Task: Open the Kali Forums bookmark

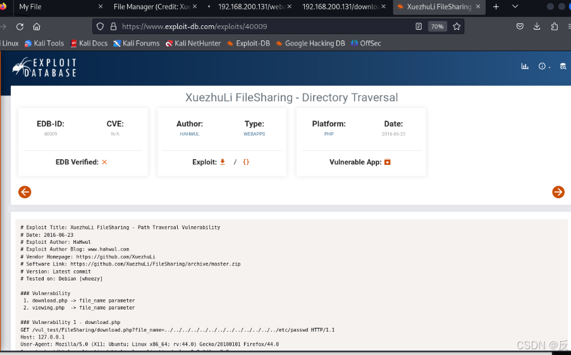Action: tap(137, 44)
